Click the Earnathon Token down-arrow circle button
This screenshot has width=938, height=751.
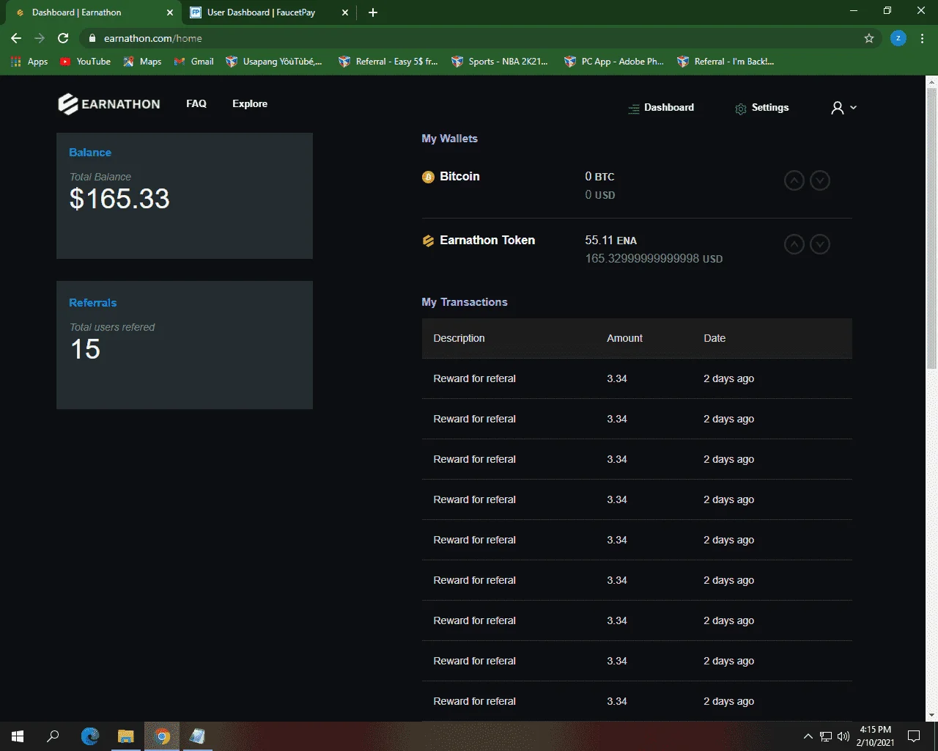(820, 244)
